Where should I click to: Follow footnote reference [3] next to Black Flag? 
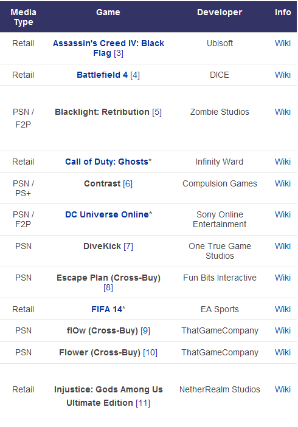coord(119,53)
